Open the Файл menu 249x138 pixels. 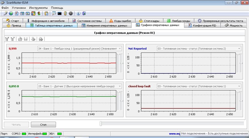(5, 7)
